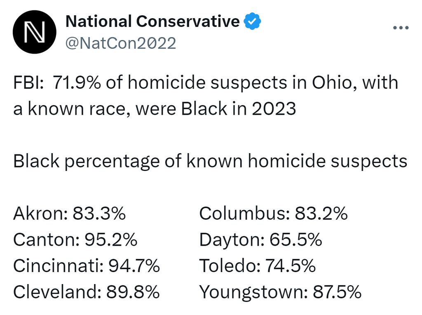Open the three-dot more options menu
This screenshot has height=315, width=422.
pyautogui.click(x=401, y=28)
